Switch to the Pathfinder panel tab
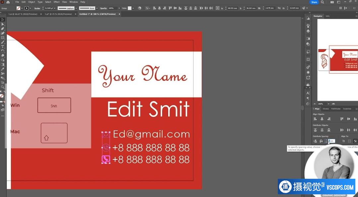 coord(336,109)
